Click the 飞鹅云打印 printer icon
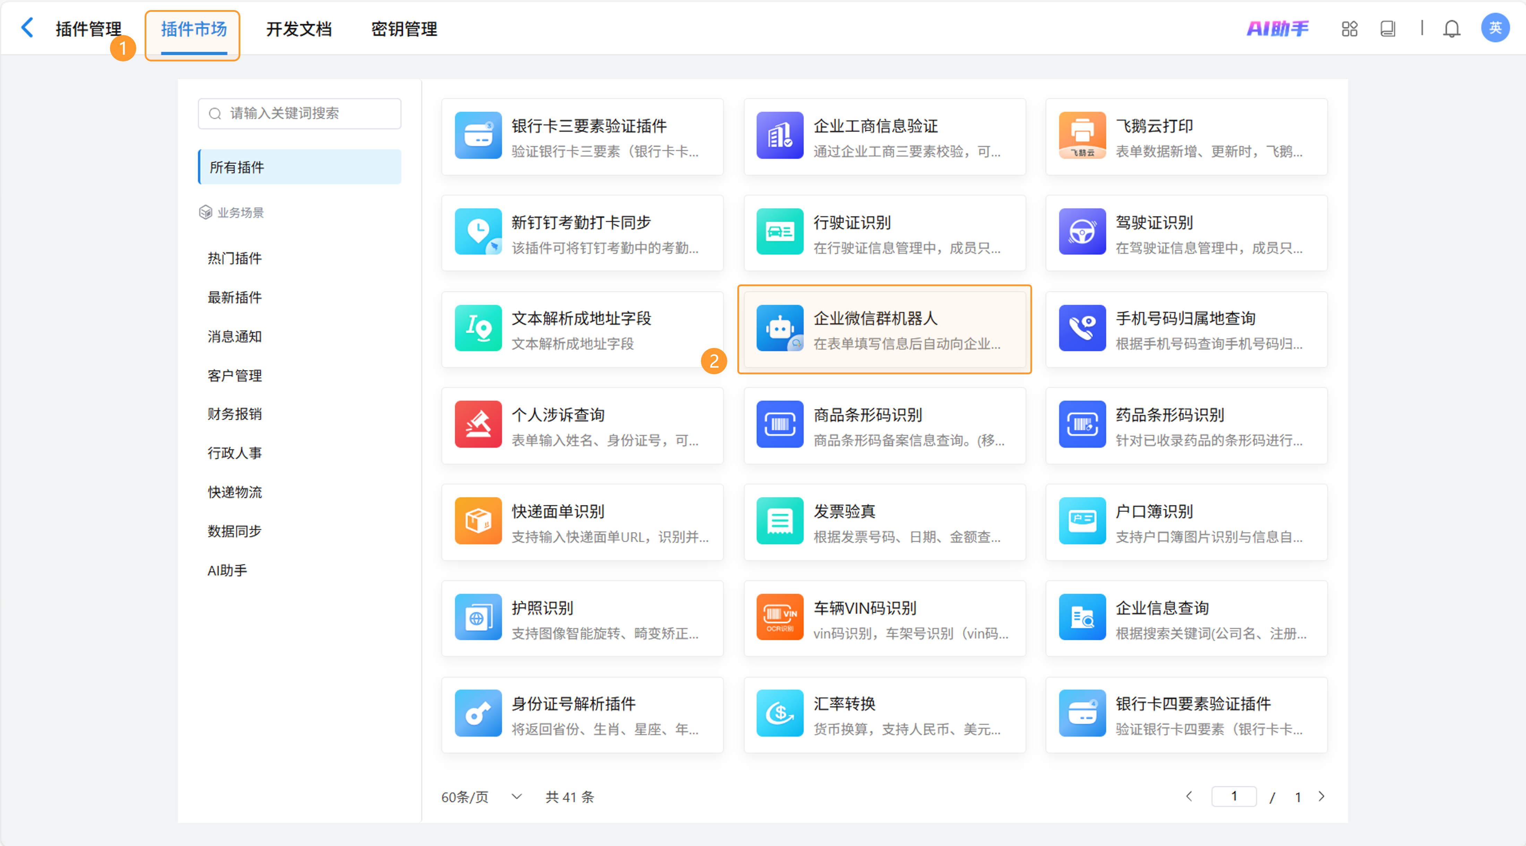 [1082, 136]
